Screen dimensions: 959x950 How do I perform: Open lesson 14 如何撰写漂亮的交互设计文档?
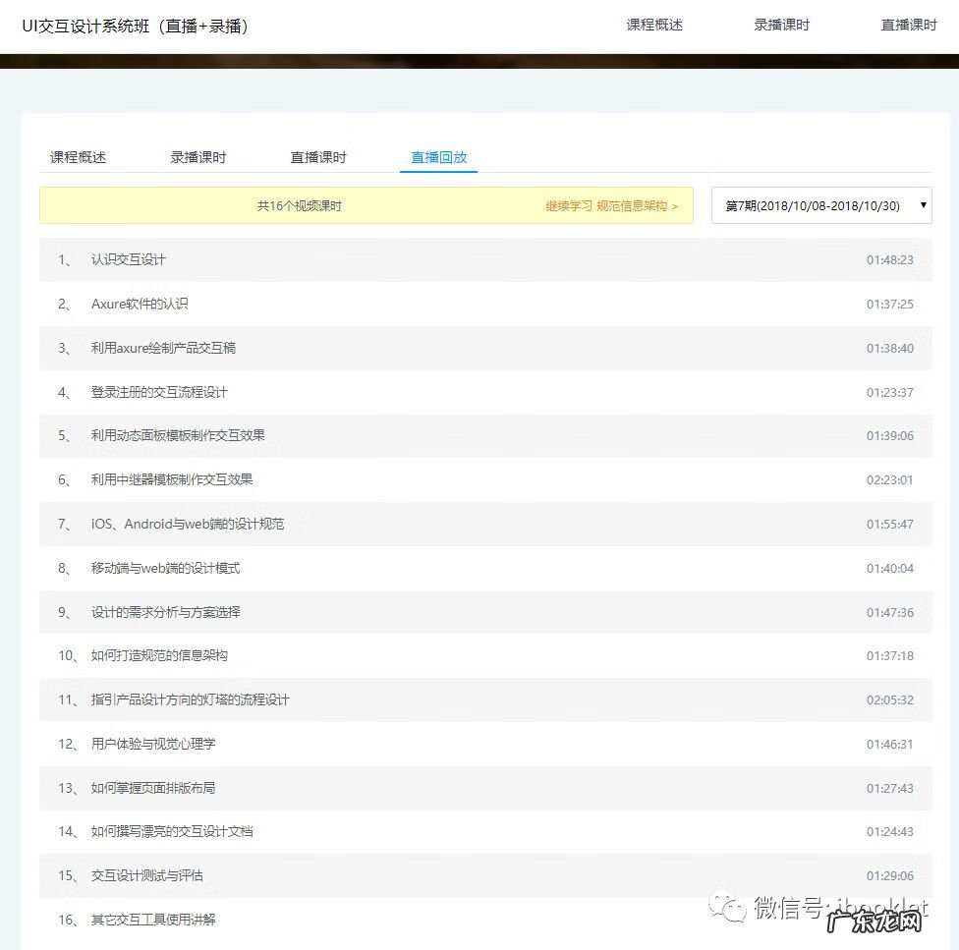[x=485, y=831]
